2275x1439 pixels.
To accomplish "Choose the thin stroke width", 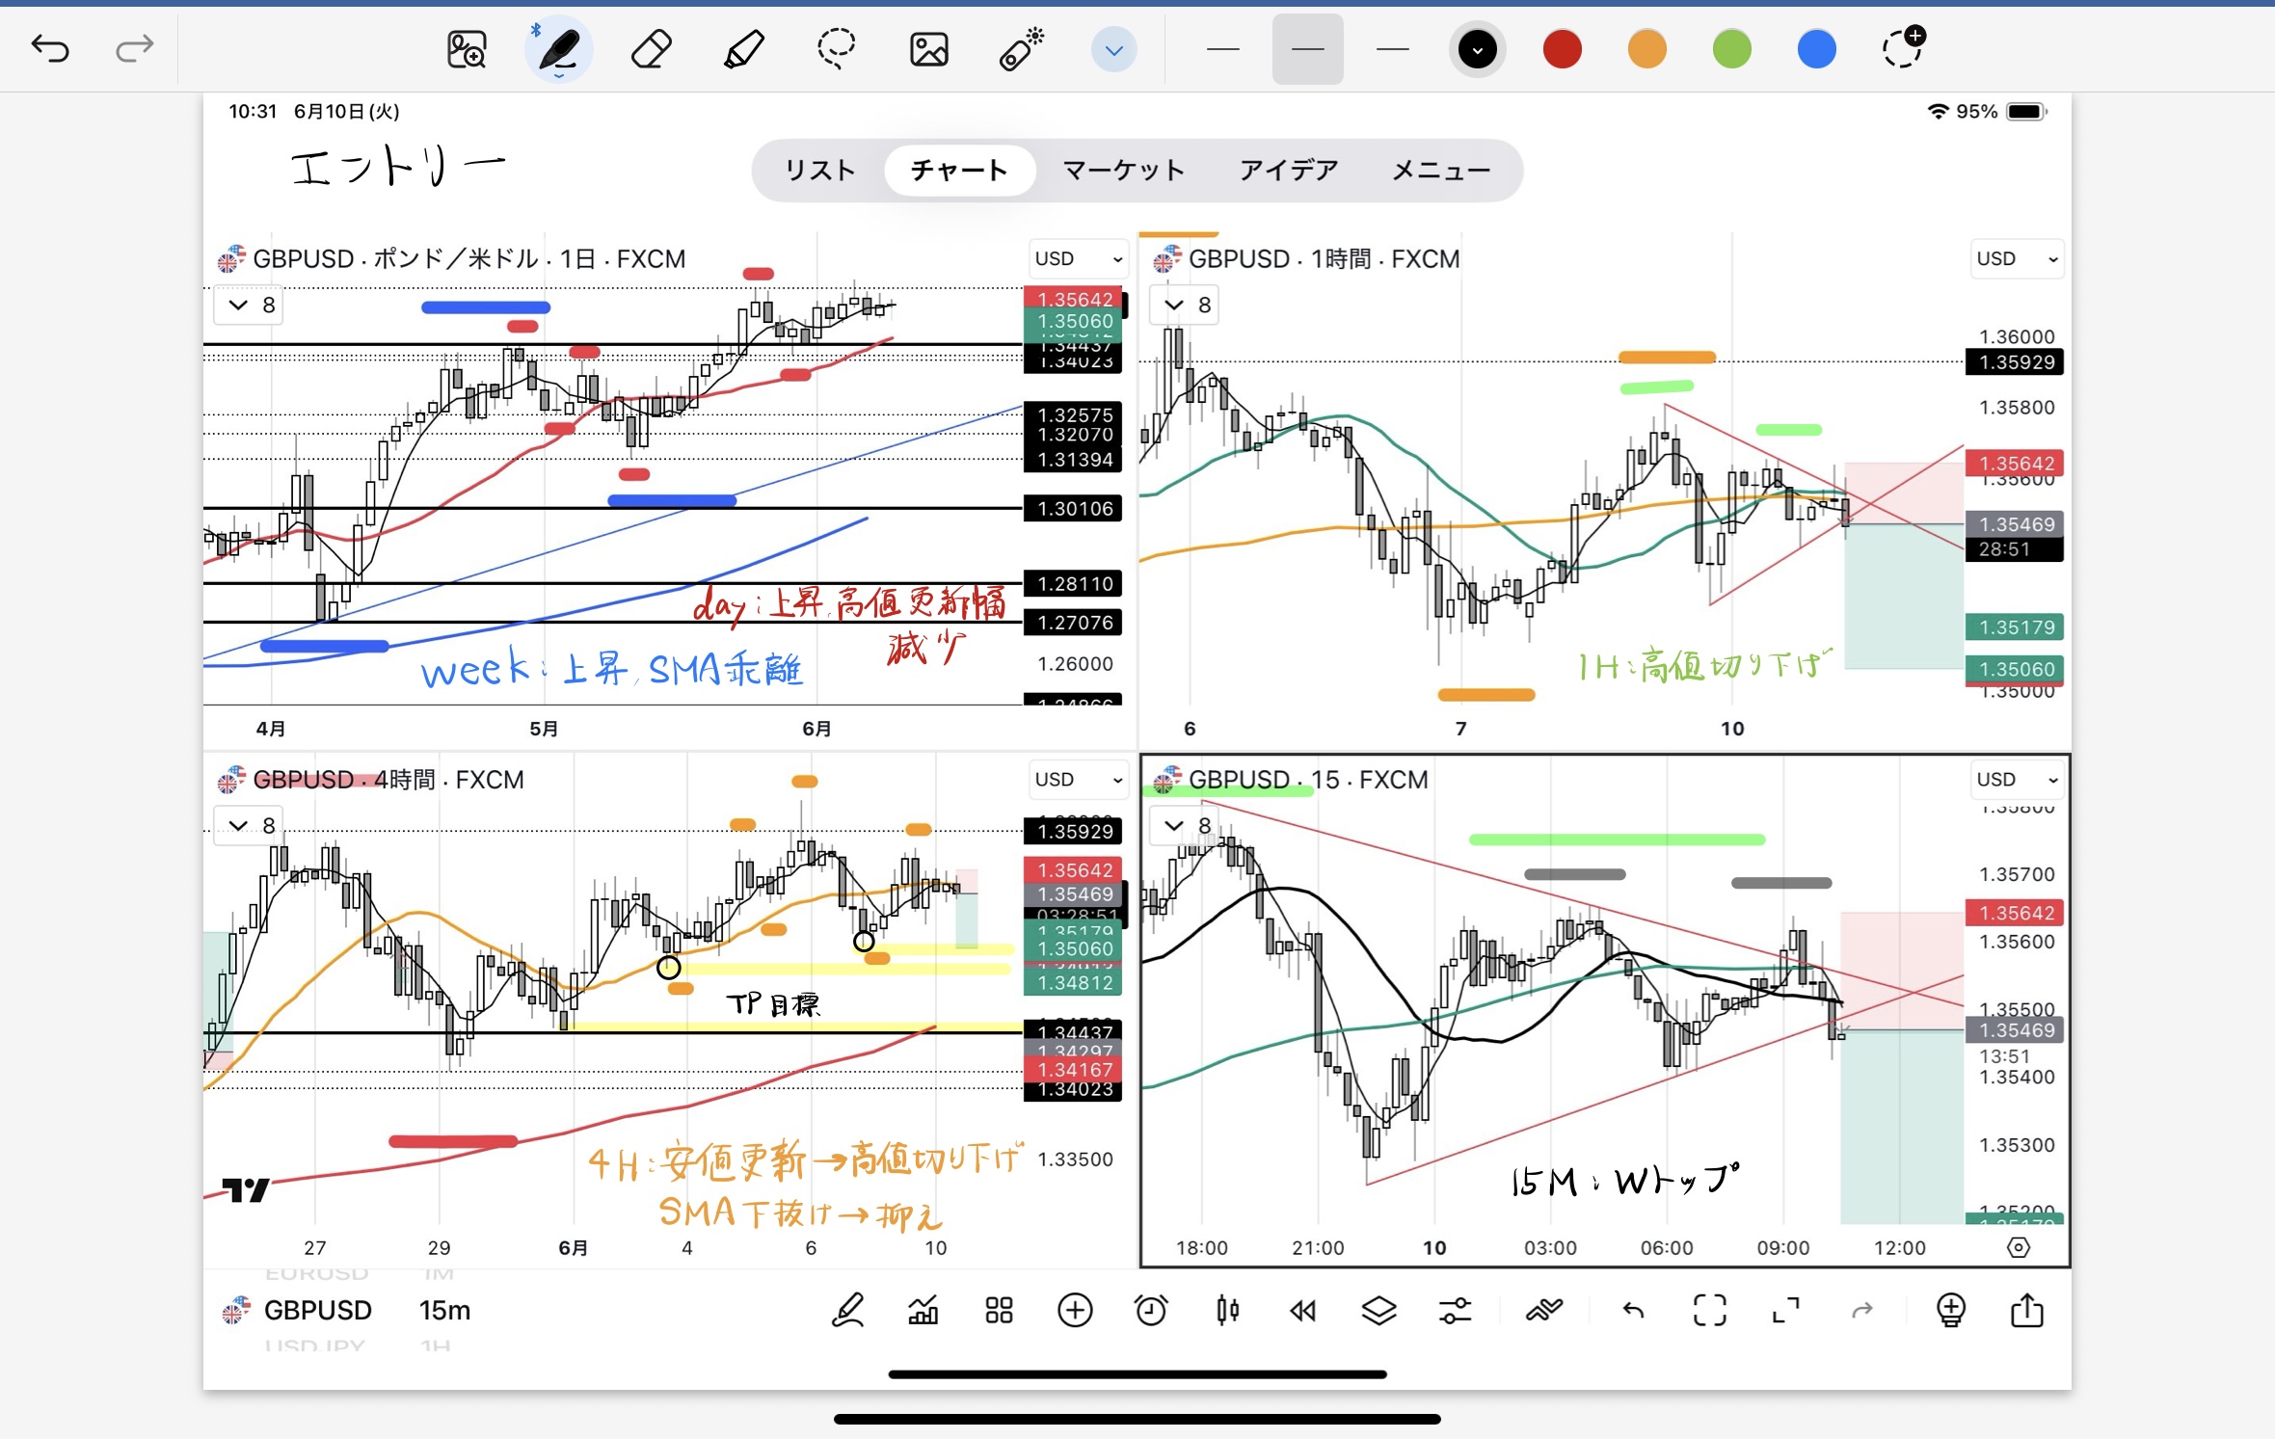I will click(x=1222, y=49).
